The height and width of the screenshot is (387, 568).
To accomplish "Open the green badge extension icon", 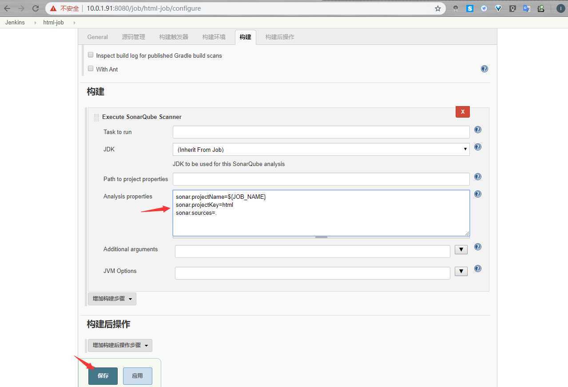I will coord(541,8).
